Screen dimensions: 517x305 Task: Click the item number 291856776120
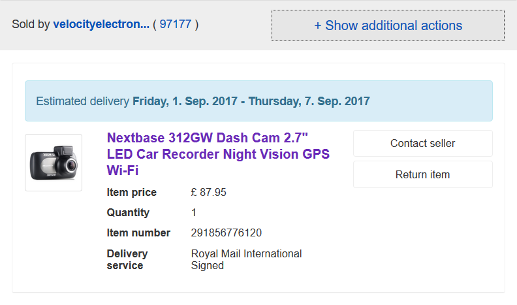(x=227, y=233)
